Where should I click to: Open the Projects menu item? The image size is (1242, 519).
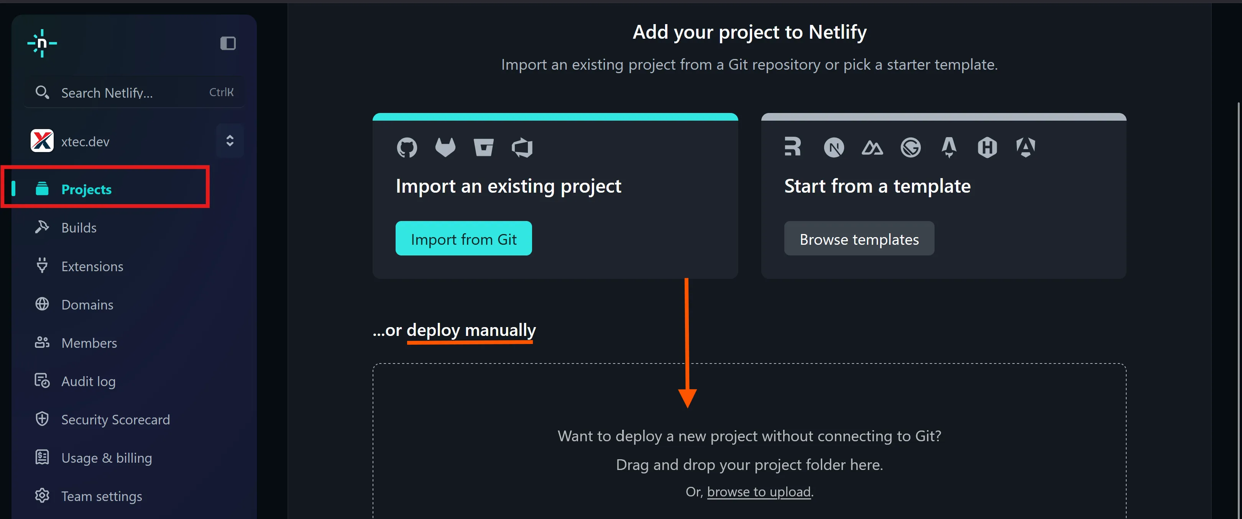click(x=86, y=189)
